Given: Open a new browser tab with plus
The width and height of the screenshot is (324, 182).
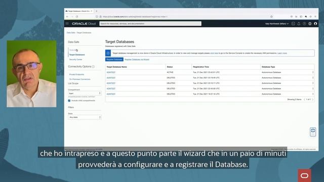Looking at the screenshot, I should 97,11.
